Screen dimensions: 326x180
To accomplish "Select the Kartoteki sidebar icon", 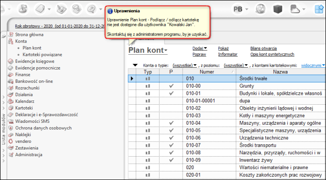I will pyautogui.click(x=10, y=108).
